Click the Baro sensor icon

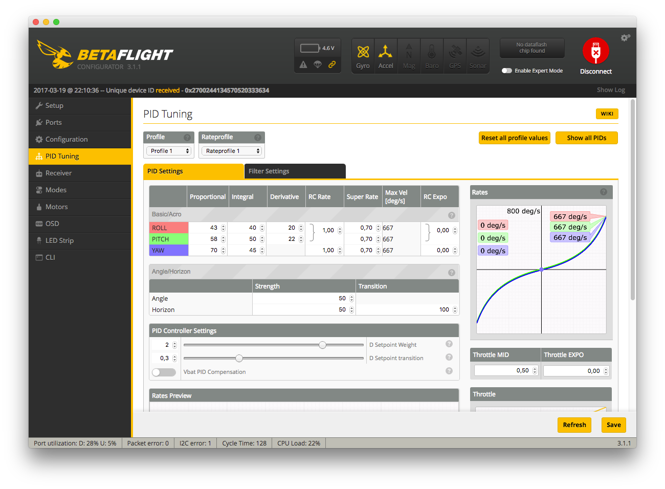tap(432, 56)
